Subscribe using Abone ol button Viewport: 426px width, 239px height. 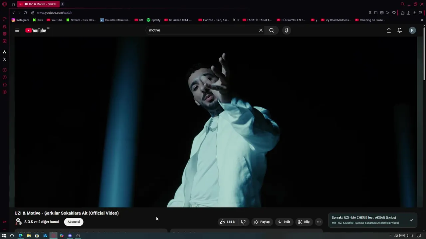point(74,222)
